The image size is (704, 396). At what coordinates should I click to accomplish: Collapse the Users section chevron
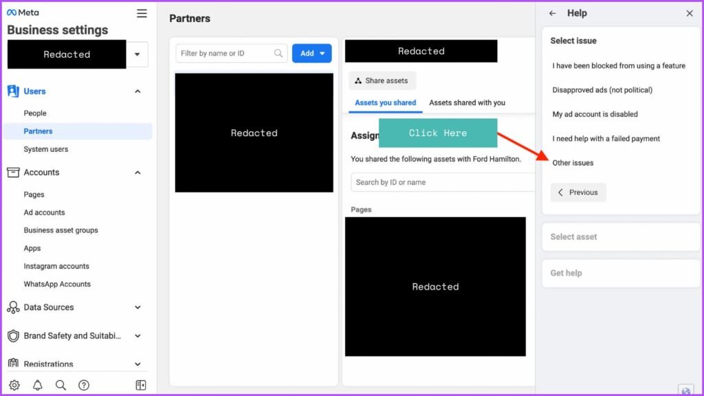pos(137,91)
